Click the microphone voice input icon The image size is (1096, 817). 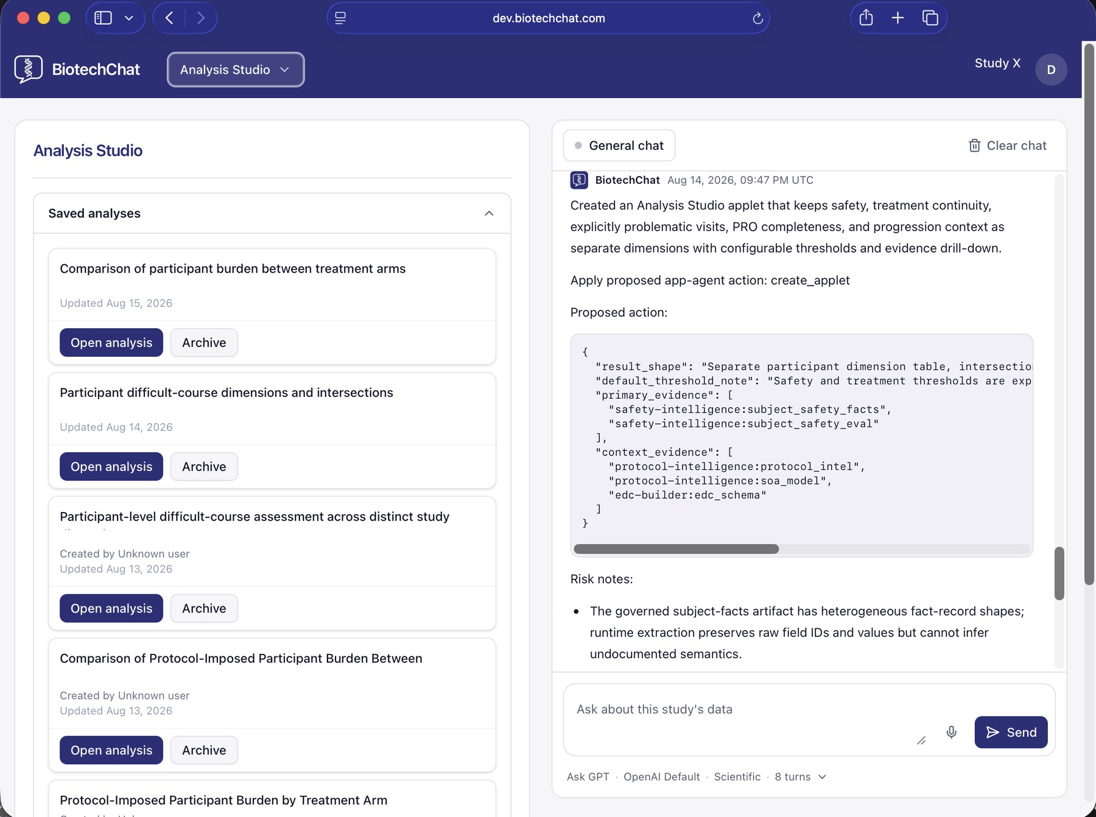click(x=951, y=732)
